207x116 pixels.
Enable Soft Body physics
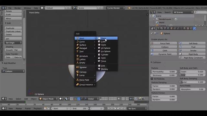pyautogui.click(x=192, y=43)
